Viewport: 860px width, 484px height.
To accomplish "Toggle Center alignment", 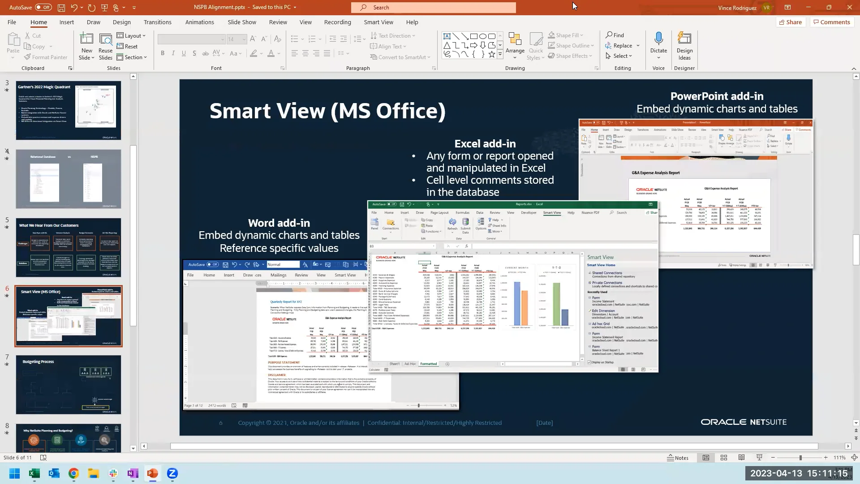I will (305, 53).
